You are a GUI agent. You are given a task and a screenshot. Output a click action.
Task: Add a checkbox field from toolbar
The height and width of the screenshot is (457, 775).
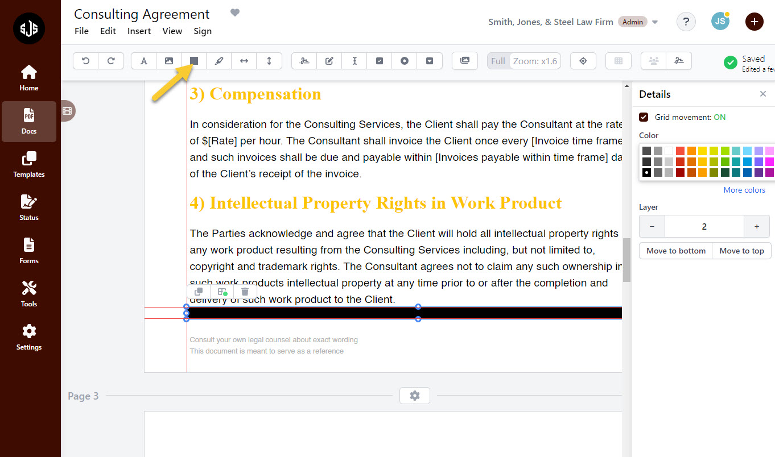point(380,61)
